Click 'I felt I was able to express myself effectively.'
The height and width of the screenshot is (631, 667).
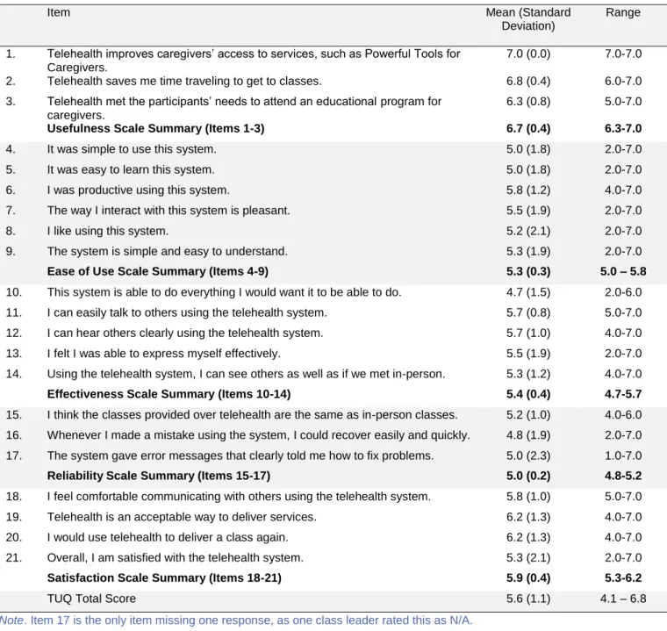point(164,353)
